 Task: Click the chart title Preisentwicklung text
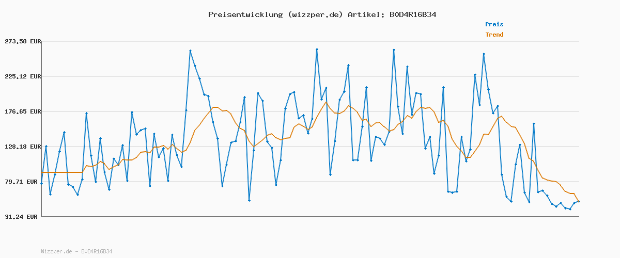245,14
